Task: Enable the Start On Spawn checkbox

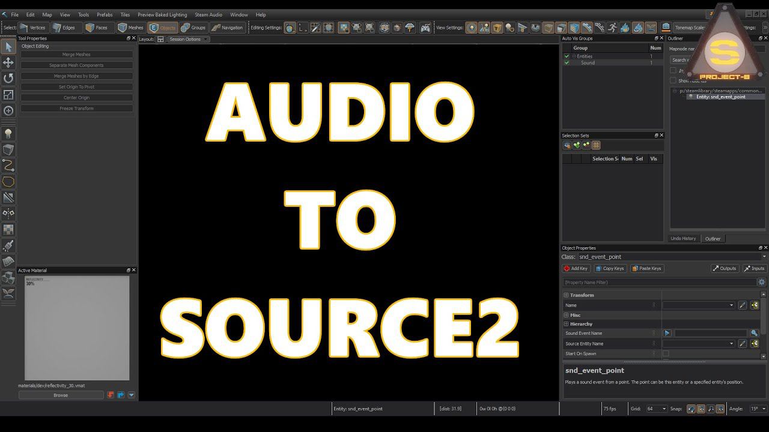Action: [x=666, y=354]
